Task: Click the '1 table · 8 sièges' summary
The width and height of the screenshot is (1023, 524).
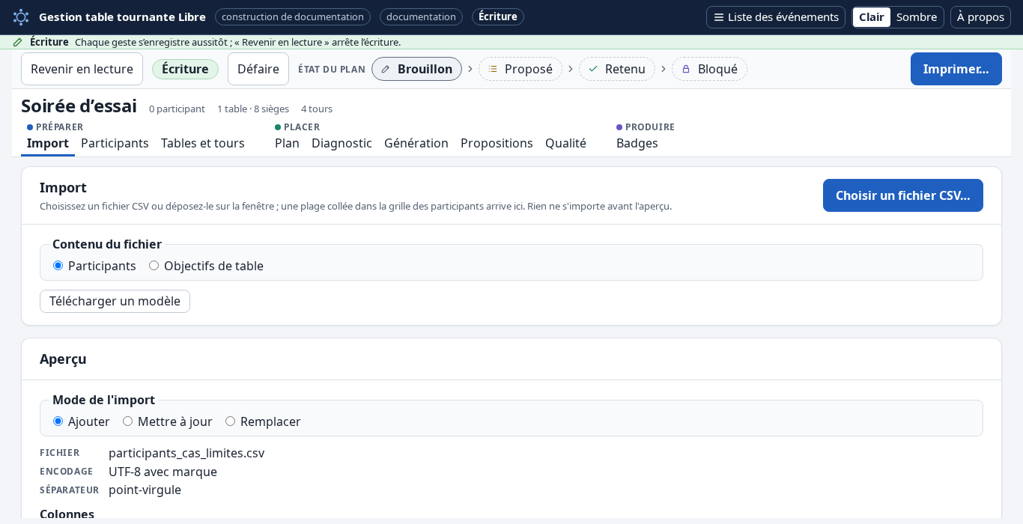Action: (253, 109)
